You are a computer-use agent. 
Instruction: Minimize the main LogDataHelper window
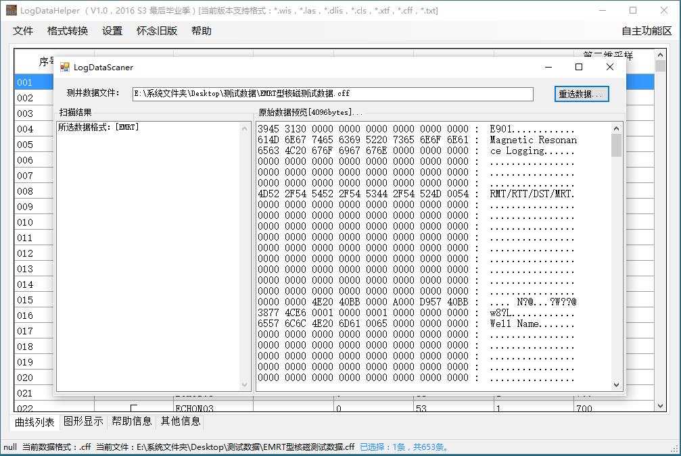(x=601, y=10)
